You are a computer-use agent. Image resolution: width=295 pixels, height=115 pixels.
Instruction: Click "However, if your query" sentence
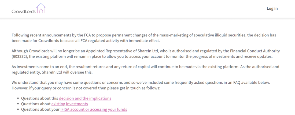point(86,88)
